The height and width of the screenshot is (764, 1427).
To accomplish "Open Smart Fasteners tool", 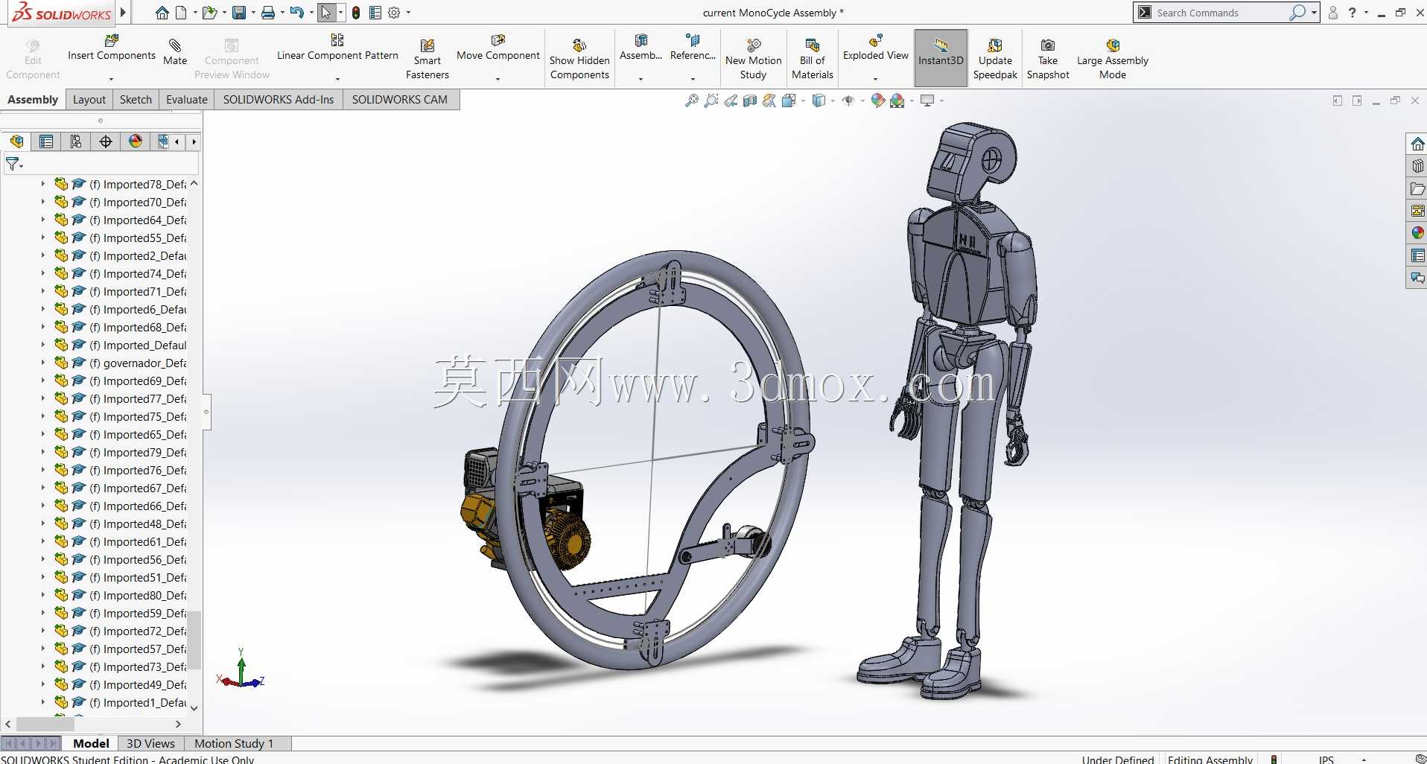I will (x=428, y=58).
